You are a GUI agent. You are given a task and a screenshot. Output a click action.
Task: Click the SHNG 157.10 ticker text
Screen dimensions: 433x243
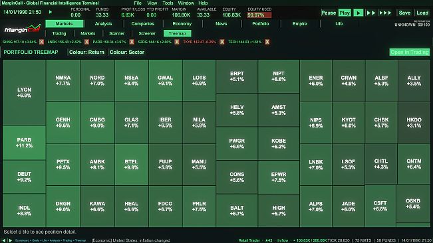click(19, 42)
